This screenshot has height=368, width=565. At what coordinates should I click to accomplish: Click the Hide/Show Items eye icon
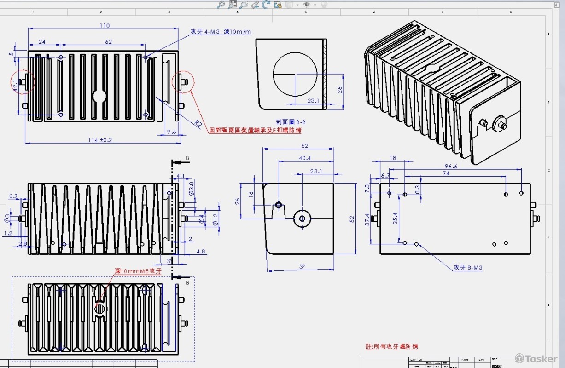pos(306,5)
